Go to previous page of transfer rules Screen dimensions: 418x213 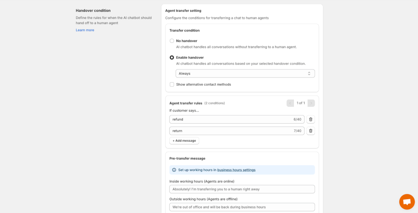point(290,103)
